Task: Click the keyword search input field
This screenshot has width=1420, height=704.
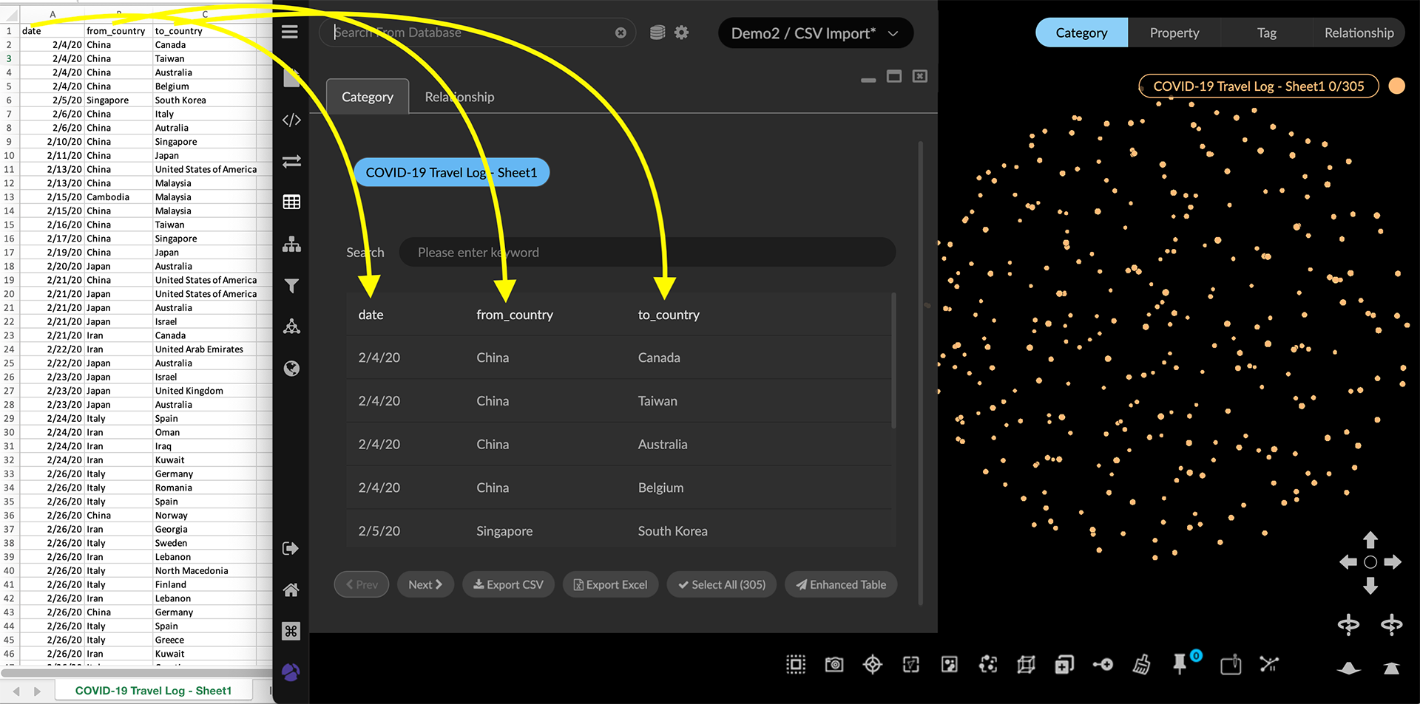Action: click(647, 253)
